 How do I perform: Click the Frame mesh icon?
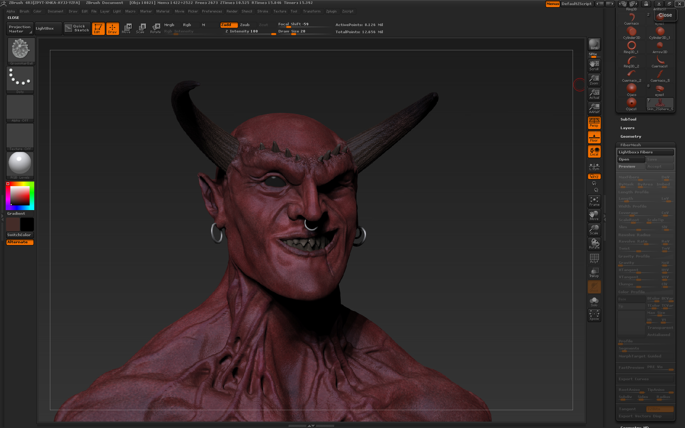(x=594, y=201)
